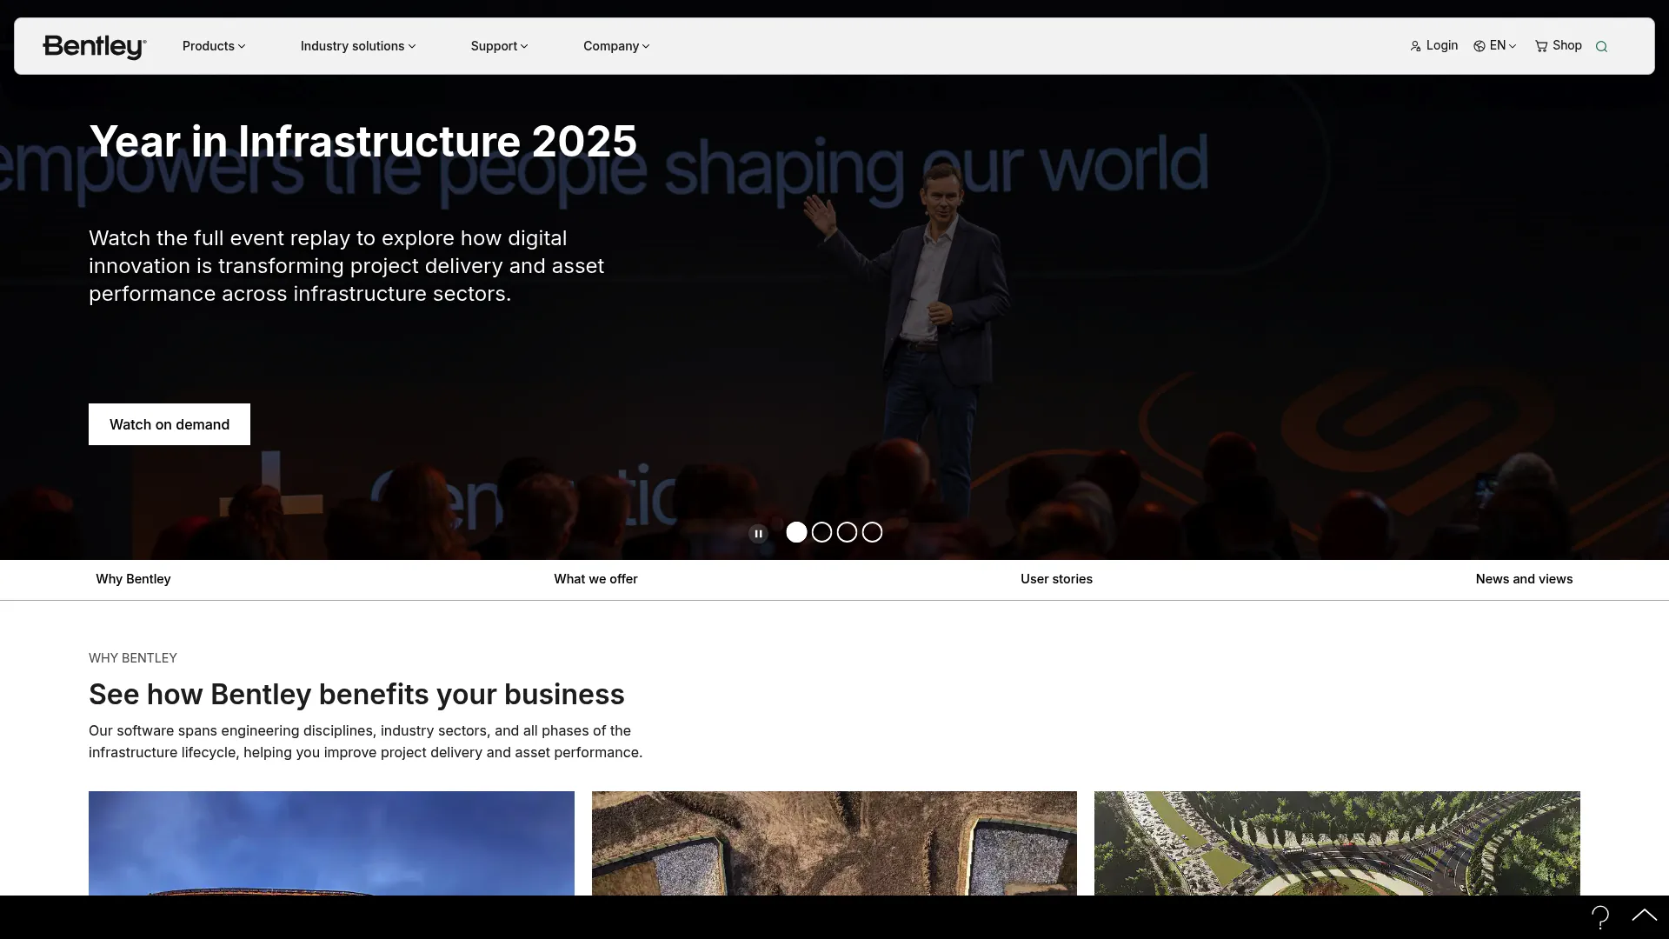
Task: Go to the User stories tab
Action: pyautogui.click(x=1056, y=579)
